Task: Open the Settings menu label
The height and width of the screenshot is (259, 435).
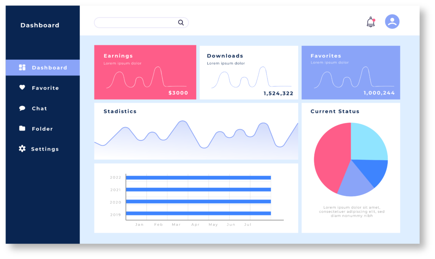Action: pyautogui.click(x=45, y=149)
